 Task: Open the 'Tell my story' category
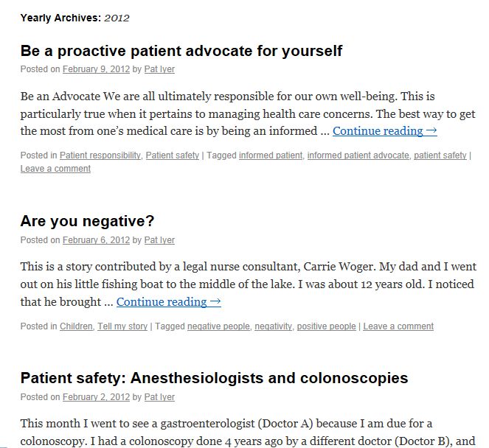122,326
